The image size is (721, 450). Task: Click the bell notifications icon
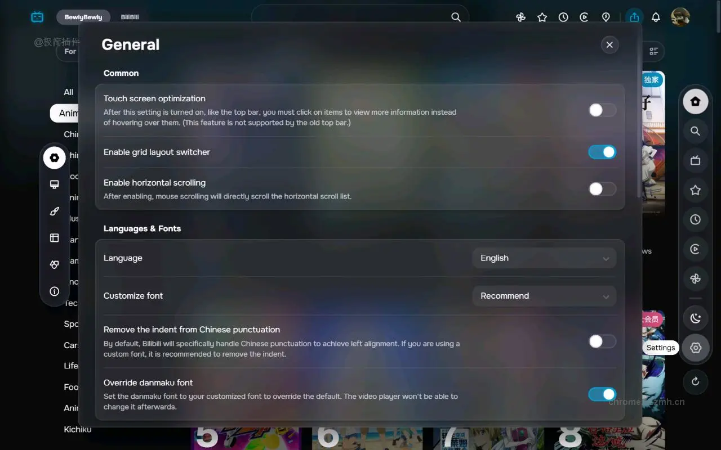tap(656, 17)
